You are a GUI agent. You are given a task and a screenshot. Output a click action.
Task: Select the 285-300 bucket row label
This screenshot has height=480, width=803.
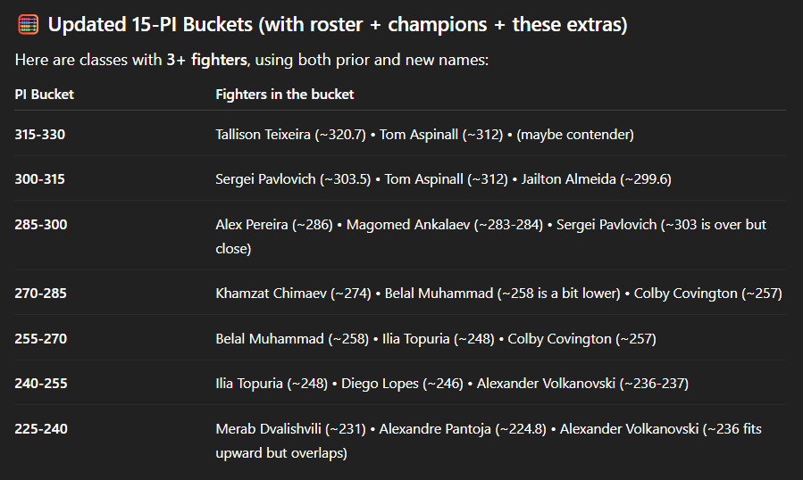coord(39,225)
